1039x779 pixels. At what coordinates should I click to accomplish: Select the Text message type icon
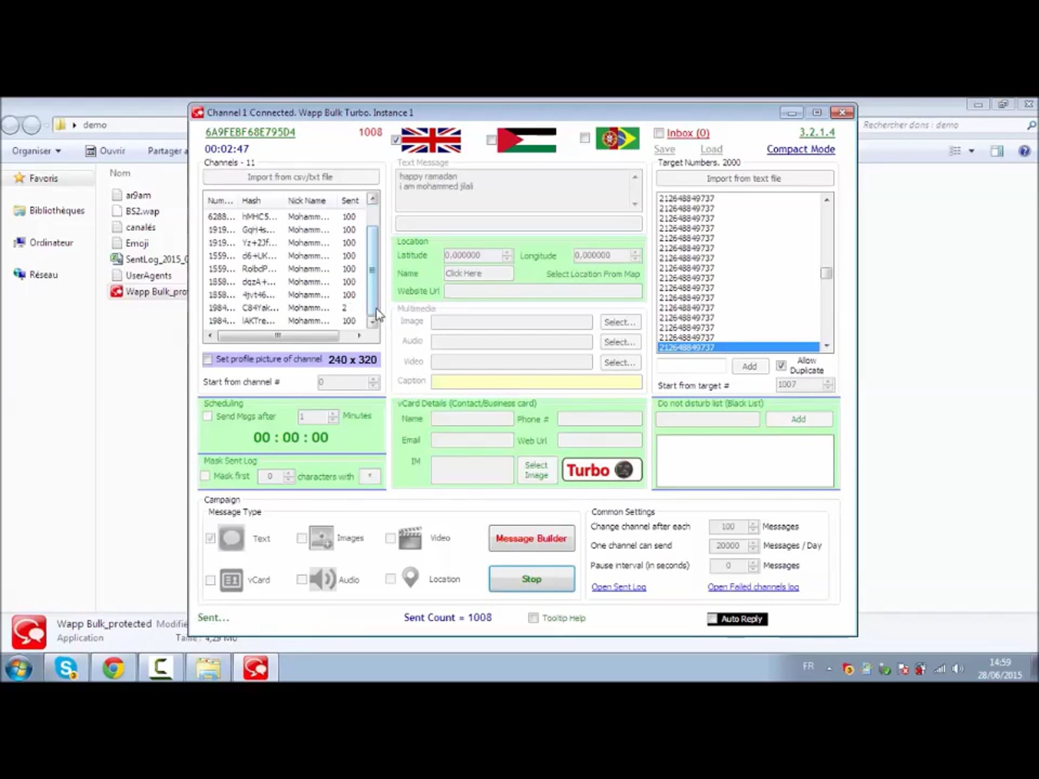tap(231, 538)
